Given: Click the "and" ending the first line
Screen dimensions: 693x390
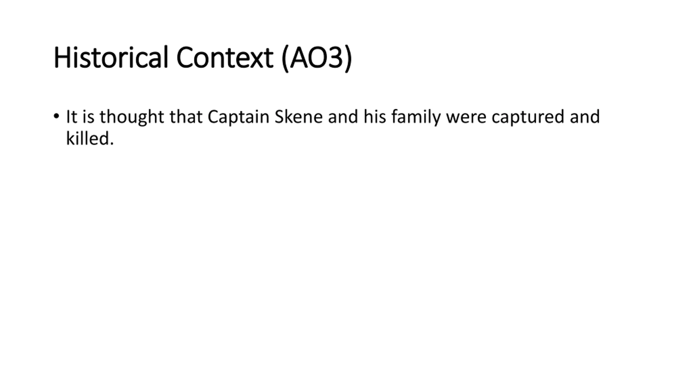Looking at the screenshot, I should (585, 117).
